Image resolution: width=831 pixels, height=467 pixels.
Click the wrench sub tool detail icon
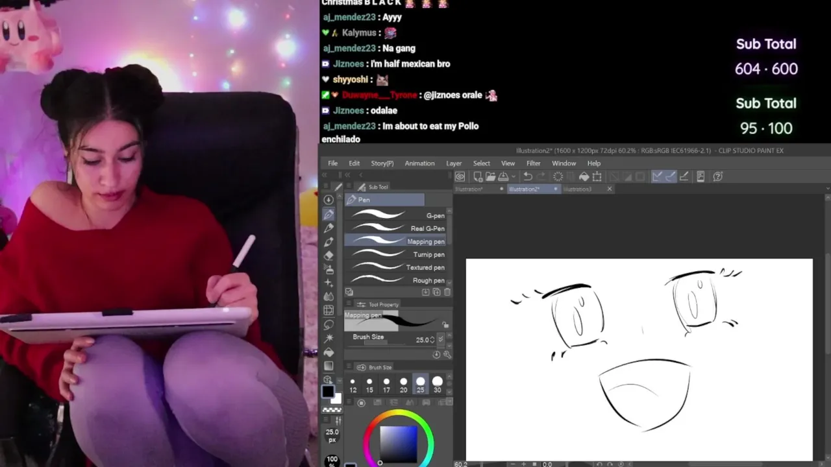[x=447, y=355]
